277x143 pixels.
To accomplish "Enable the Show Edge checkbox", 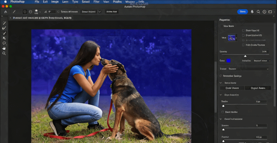I will click(243, 30).
